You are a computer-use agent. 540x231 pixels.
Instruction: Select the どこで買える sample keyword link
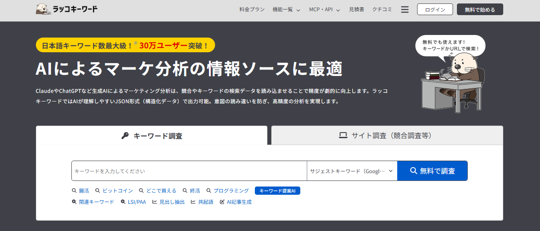tap(161, 190)
